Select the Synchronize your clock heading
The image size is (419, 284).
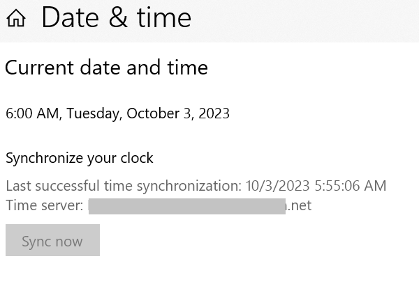click(79, 158)
